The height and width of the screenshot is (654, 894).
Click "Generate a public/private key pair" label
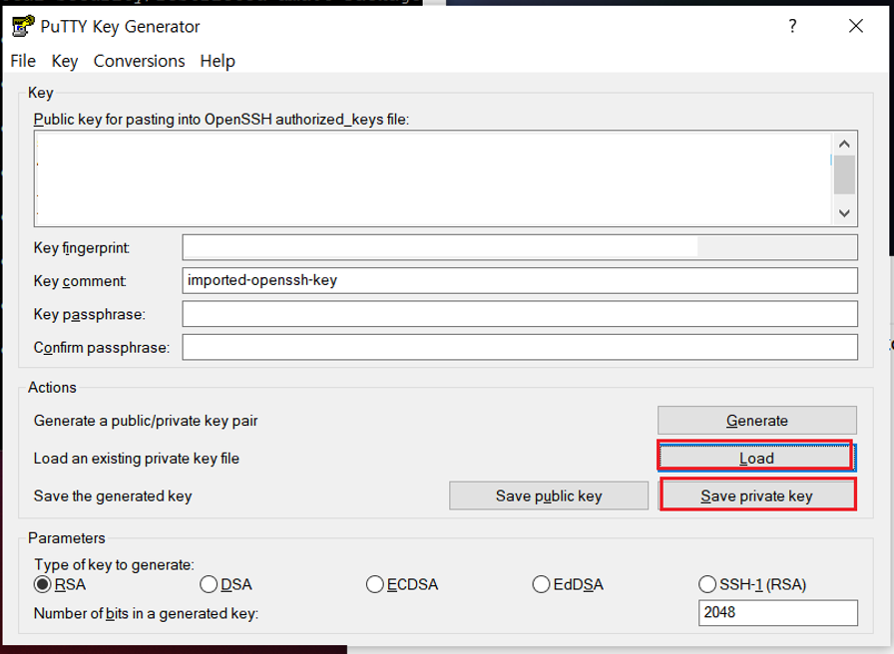click(146, 421)
